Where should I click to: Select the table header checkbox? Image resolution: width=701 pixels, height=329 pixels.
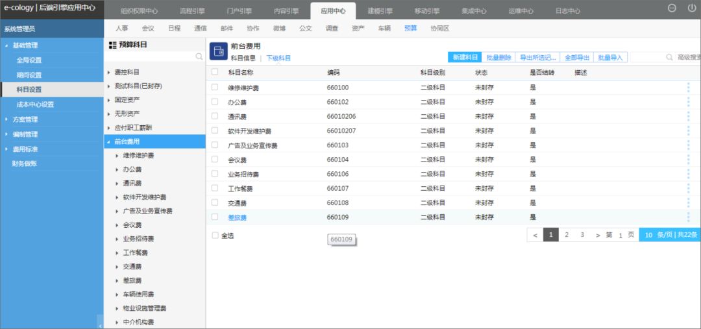pyautogui.click(x=215, y=72)
